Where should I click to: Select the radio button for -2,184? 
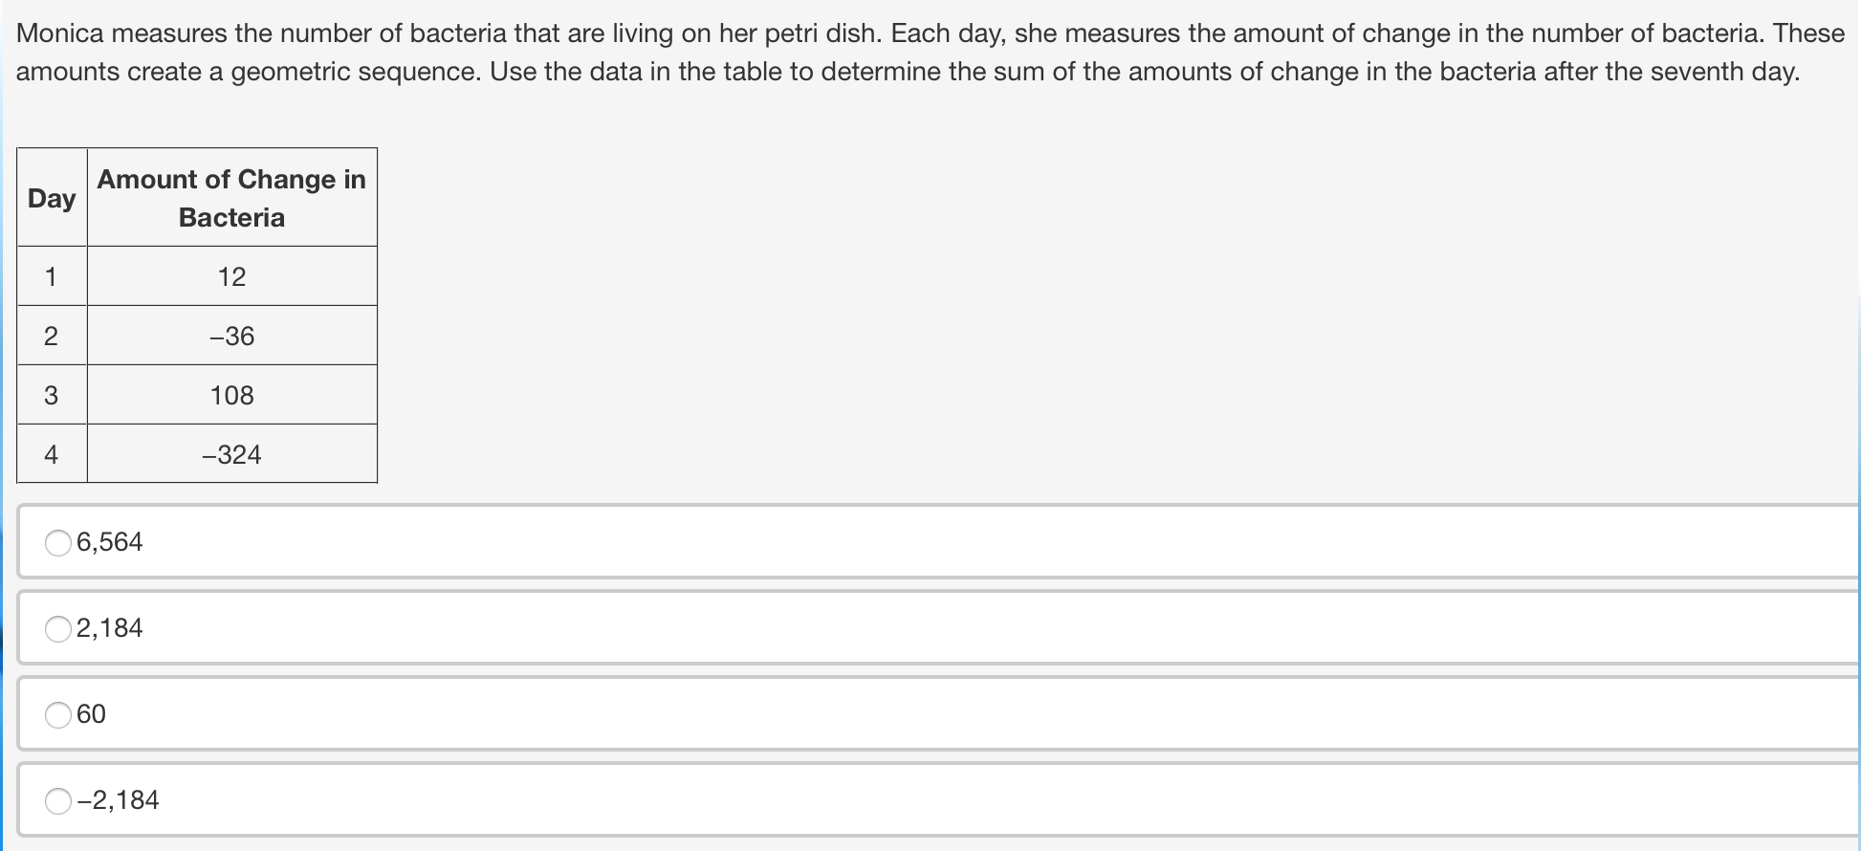point(57,800)
